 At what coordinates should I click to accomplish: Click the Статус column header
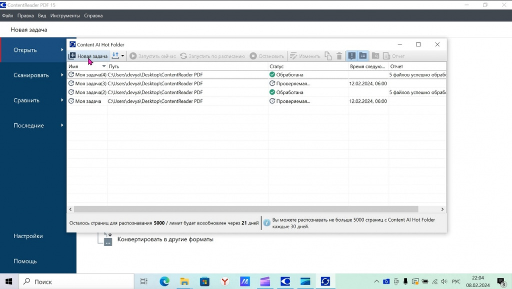tap(308, 66)
